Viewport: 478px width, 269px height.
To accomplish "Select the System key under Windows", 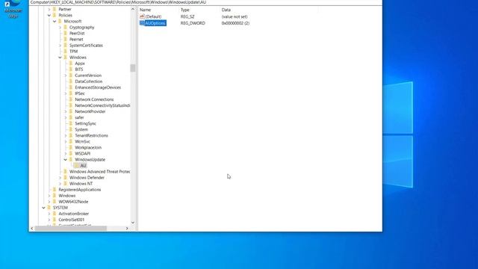I will tap(81, 129).
